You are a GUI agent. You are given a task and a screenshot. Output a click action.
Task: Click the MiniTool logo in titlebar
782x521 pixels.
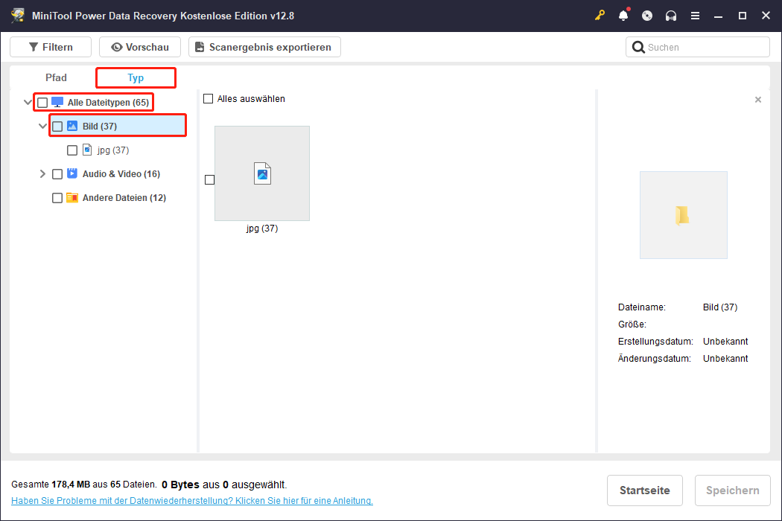point(16,15)
